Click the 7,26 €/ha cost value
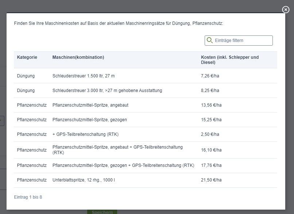The width and height of the screenshot is (294, 214). tap(210, 76)
